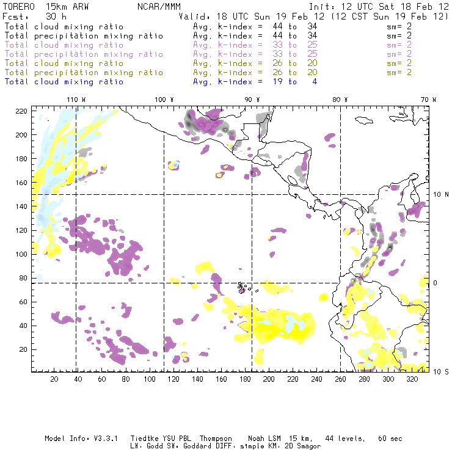The image size is (452, 452).
Task: Click 'Init: 12 UTC Sat 18 Feb 12' text
Action: (x=379, y=7)
